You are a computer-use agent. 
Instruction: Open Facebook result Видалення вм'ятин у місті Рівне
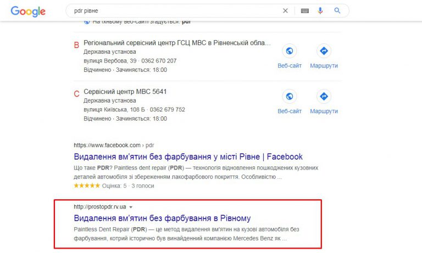[x=188, y=156]
